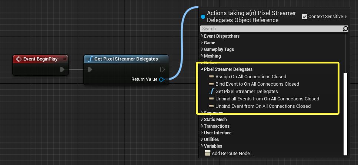
Task: Toggle the Context Sensitive checkbox
Action: (305, 17)
